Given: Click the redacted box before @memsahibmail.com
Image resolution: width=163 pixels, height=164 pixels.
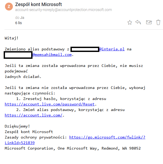Looking at the screenshot, I should [18, 55].
